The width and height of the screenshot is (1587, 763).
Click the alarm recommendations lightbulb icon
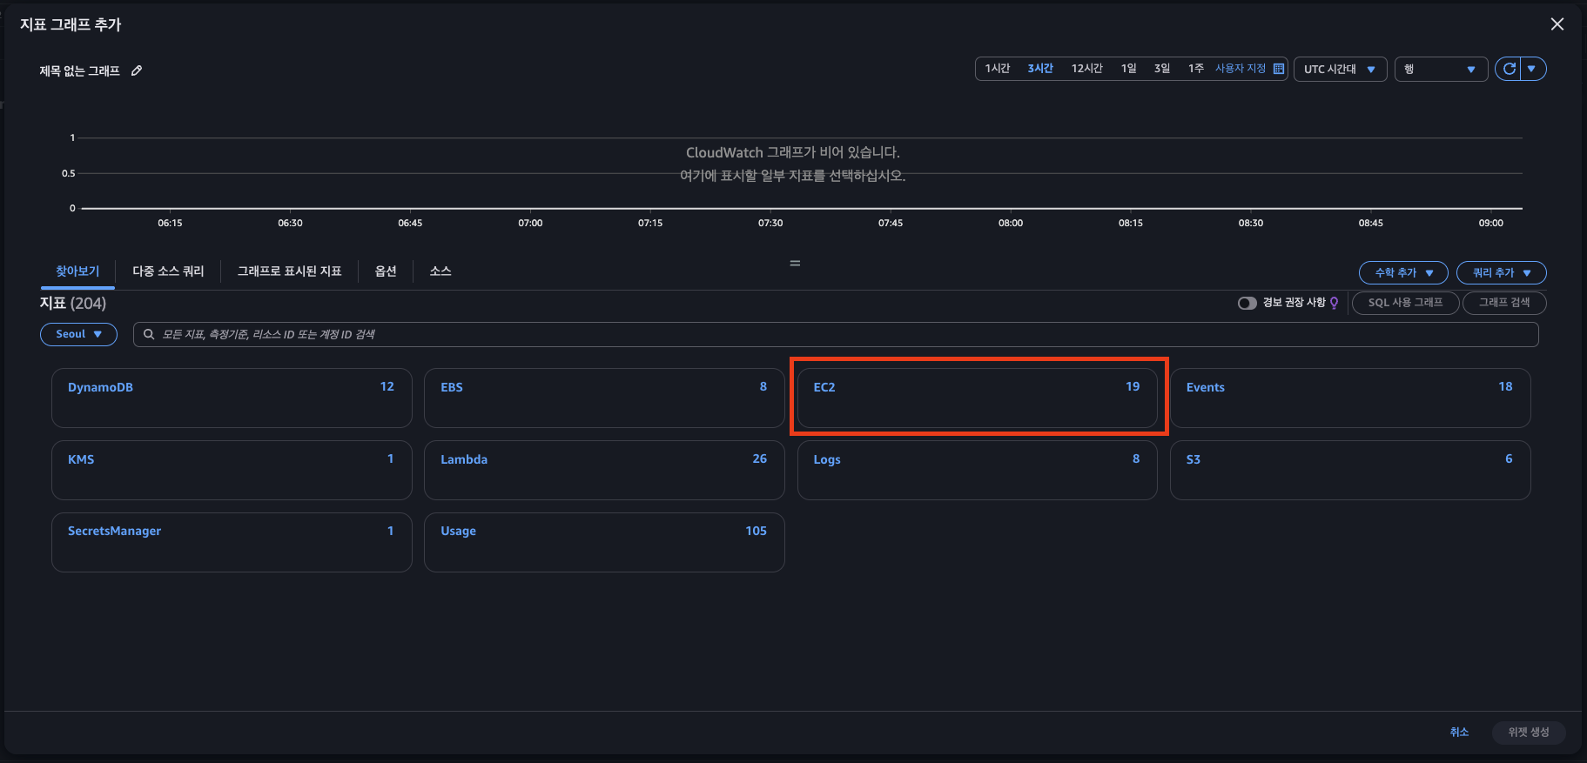1334,303
